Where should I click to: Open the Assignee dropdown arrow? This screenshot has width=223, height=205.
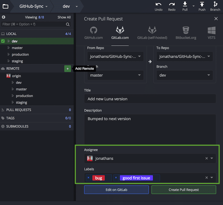[212, 158]
